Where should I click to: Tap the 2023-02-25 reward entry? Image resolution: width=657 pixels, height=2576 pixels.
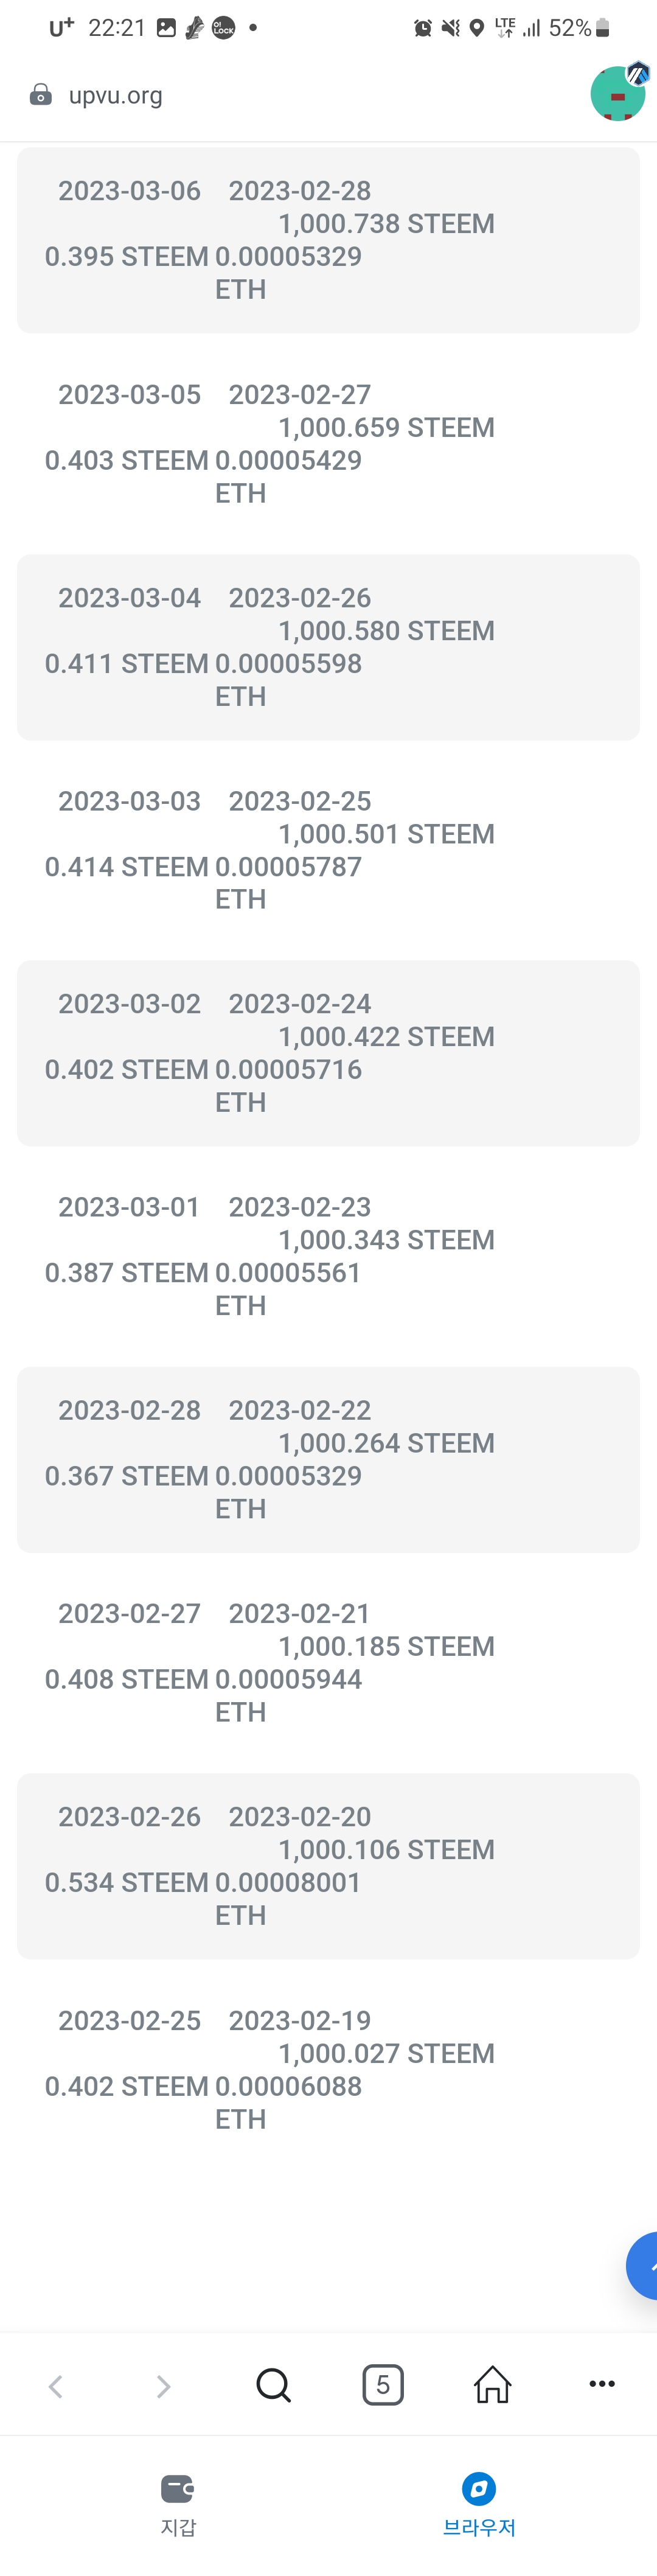tap(328, 2069)
